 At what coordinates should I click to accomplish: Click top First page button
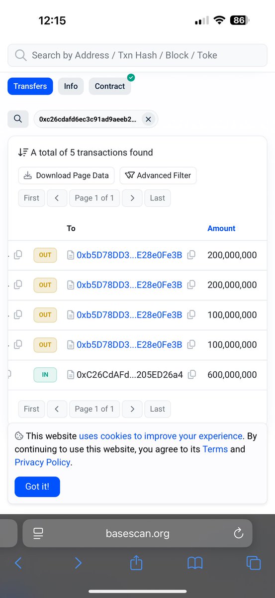(31, 198)
